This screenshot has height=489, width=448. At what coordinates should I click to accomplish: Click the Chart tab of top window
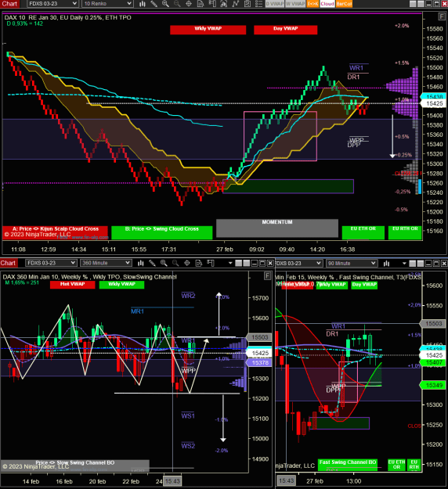(x=9, y=4)
